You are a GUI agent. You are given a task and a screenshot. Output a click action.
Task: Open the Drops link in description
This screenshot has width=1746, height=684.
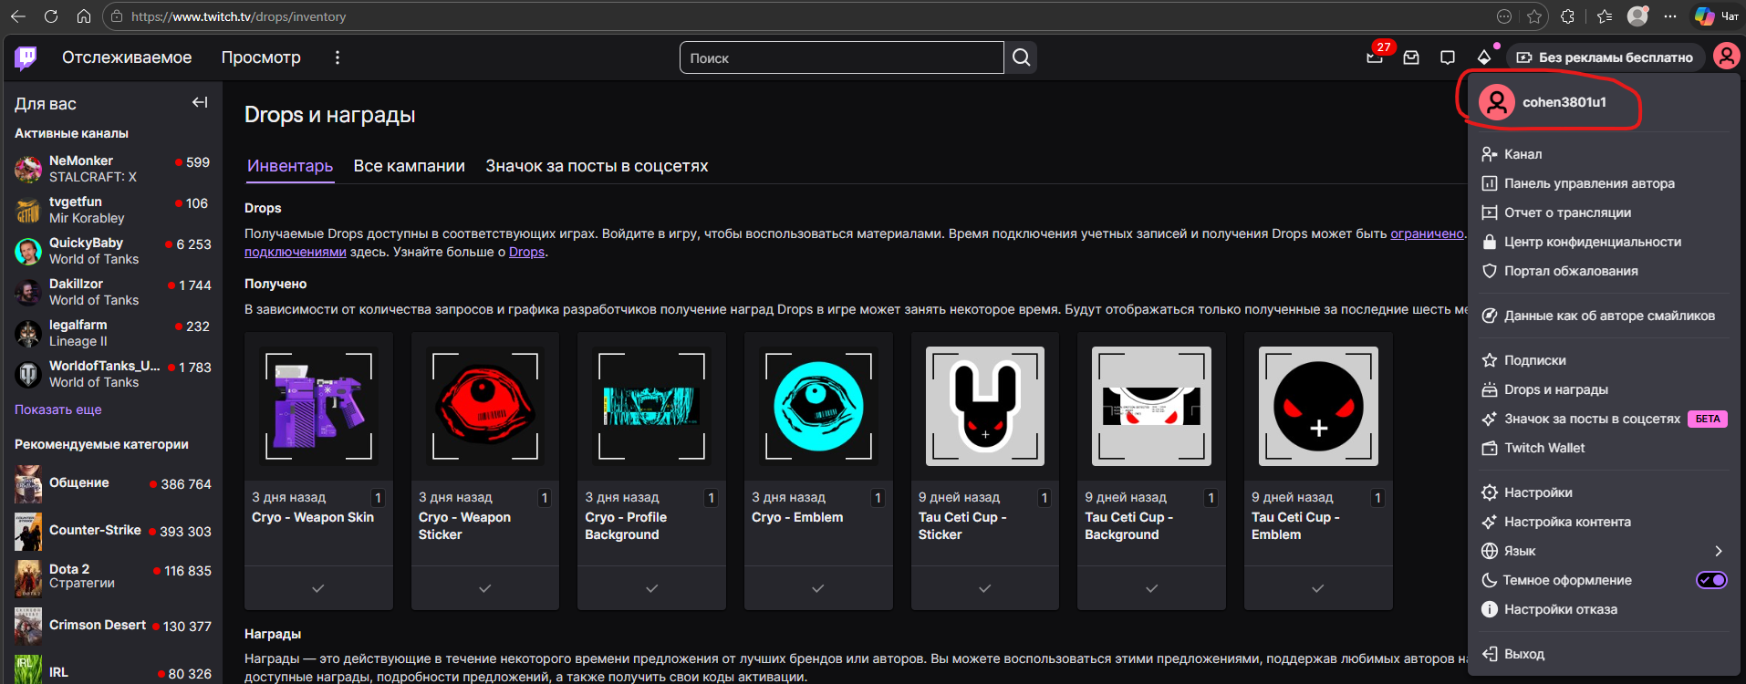526,253
